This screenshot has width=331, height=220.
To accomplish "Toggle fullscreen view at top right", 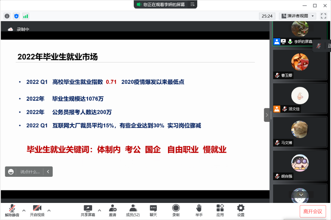I will tap(324, 15).
